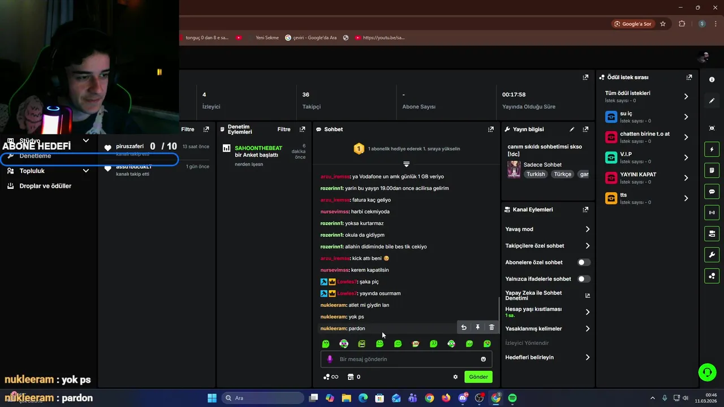Click the shop icon with 0 count
The width and height of the screenshot is (724, 407).
[354, 377]
